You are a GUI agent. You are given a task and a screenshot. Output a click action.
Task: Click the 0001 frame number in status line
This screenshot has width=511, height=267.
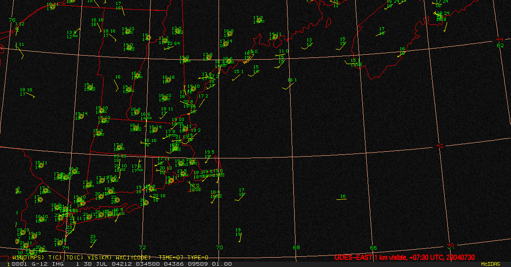point(19,264)
